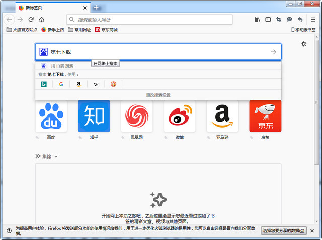Open 火狐官方站点 bookmarks folder

click(22, 30)
